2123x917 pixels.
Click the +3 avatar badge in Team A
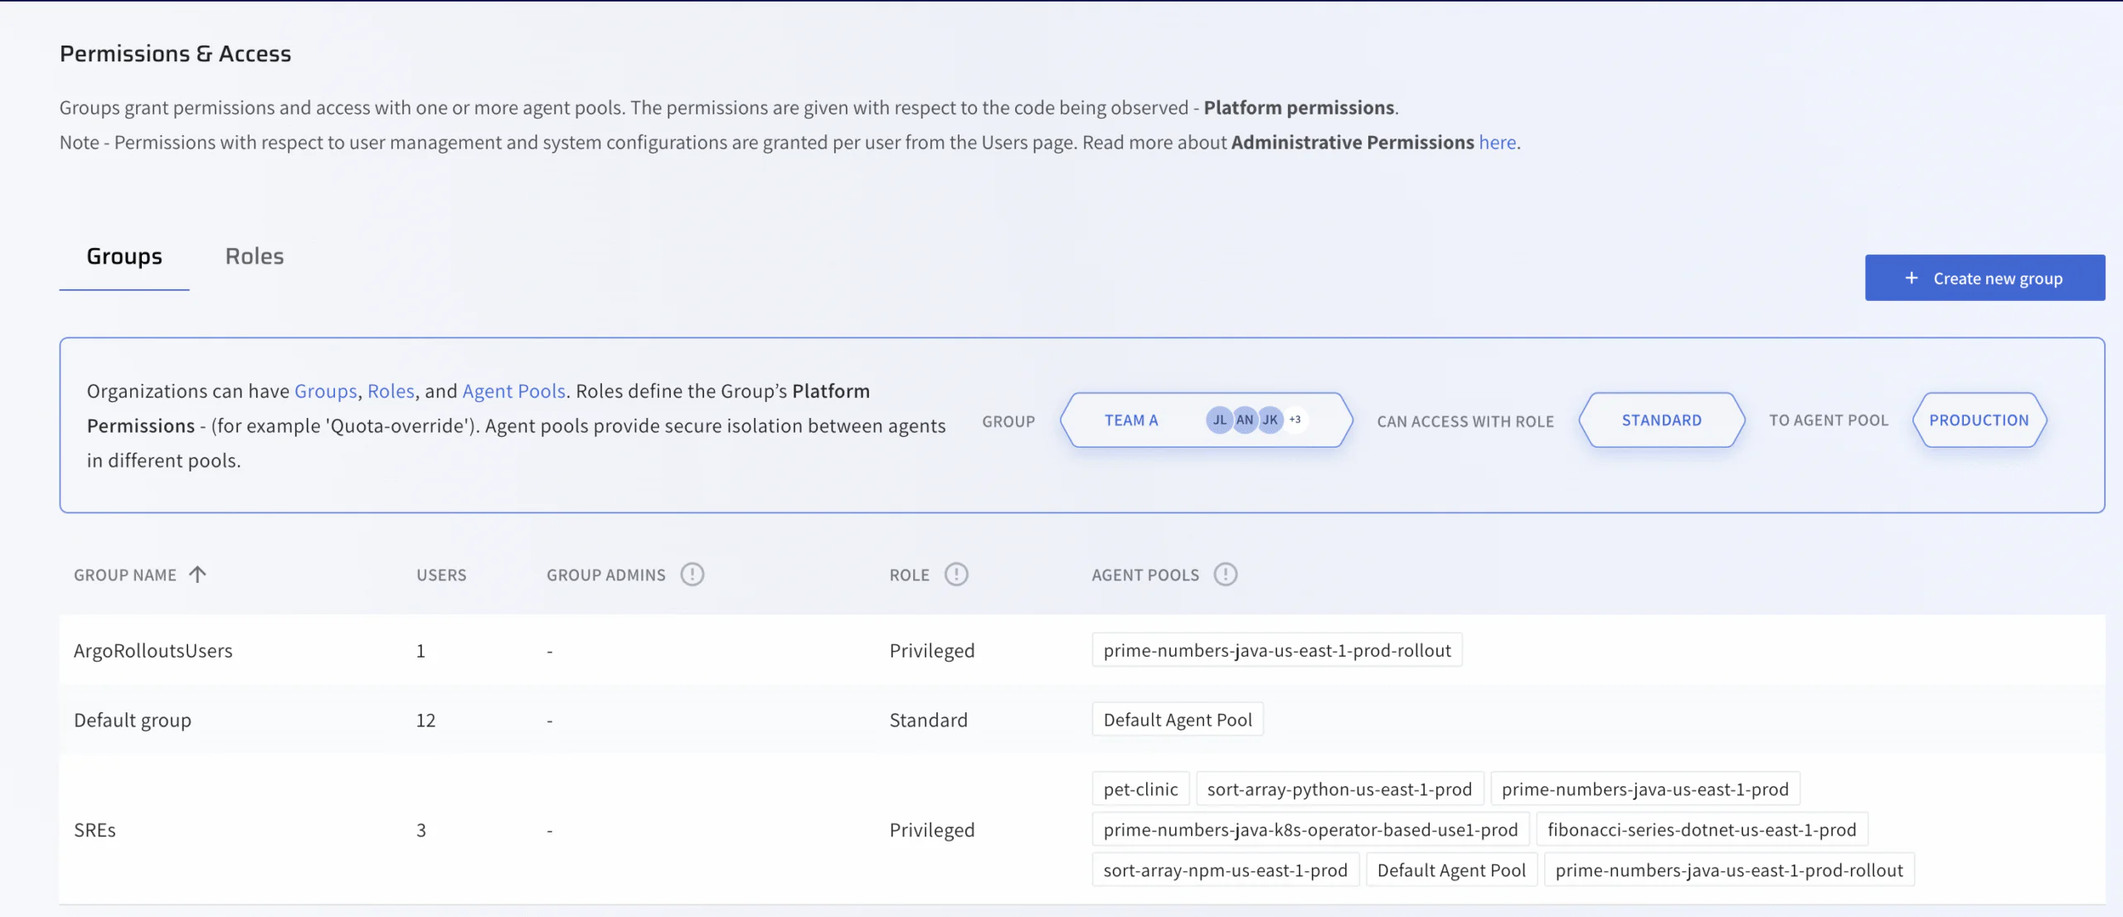pos(1295,420)
